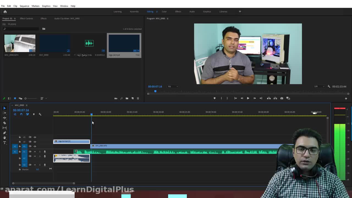Screen dimensions: 352x198
Task: Select the Hand tool
Action: coord(4,138)
